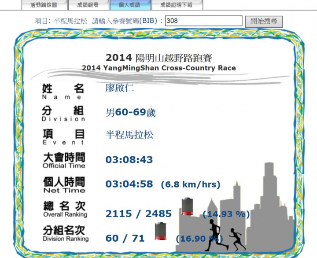The width and height of the screenshot is (317, 258).
Task: Open the 活動路線圖 tab
Action: point(44,5)
